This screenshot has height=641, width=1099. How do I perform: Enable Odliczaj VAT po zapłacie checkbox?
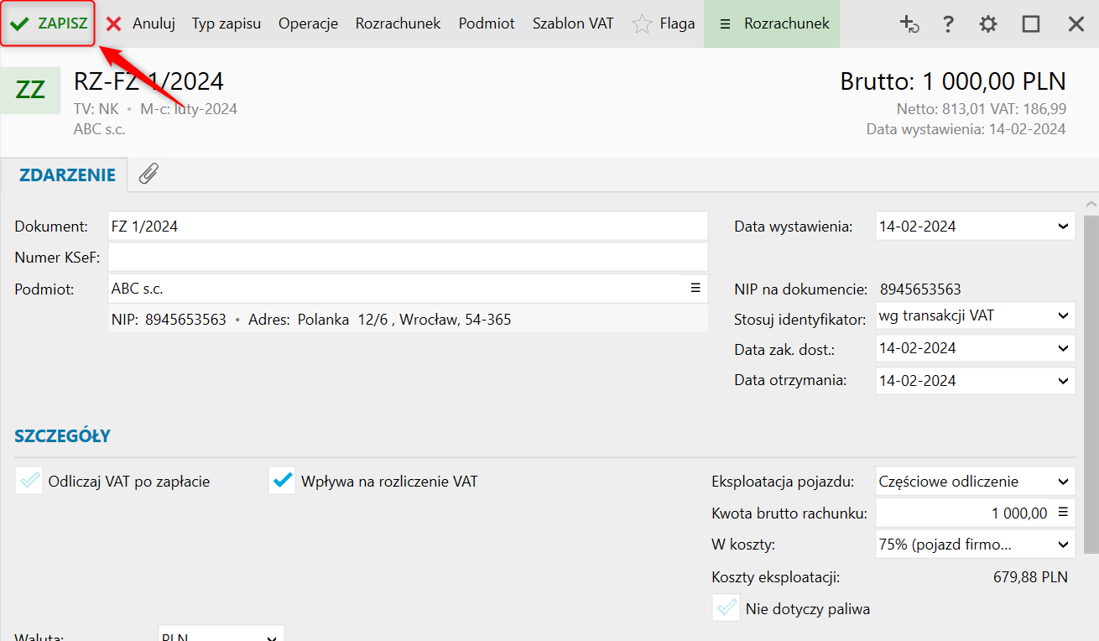tap(29, 481)
